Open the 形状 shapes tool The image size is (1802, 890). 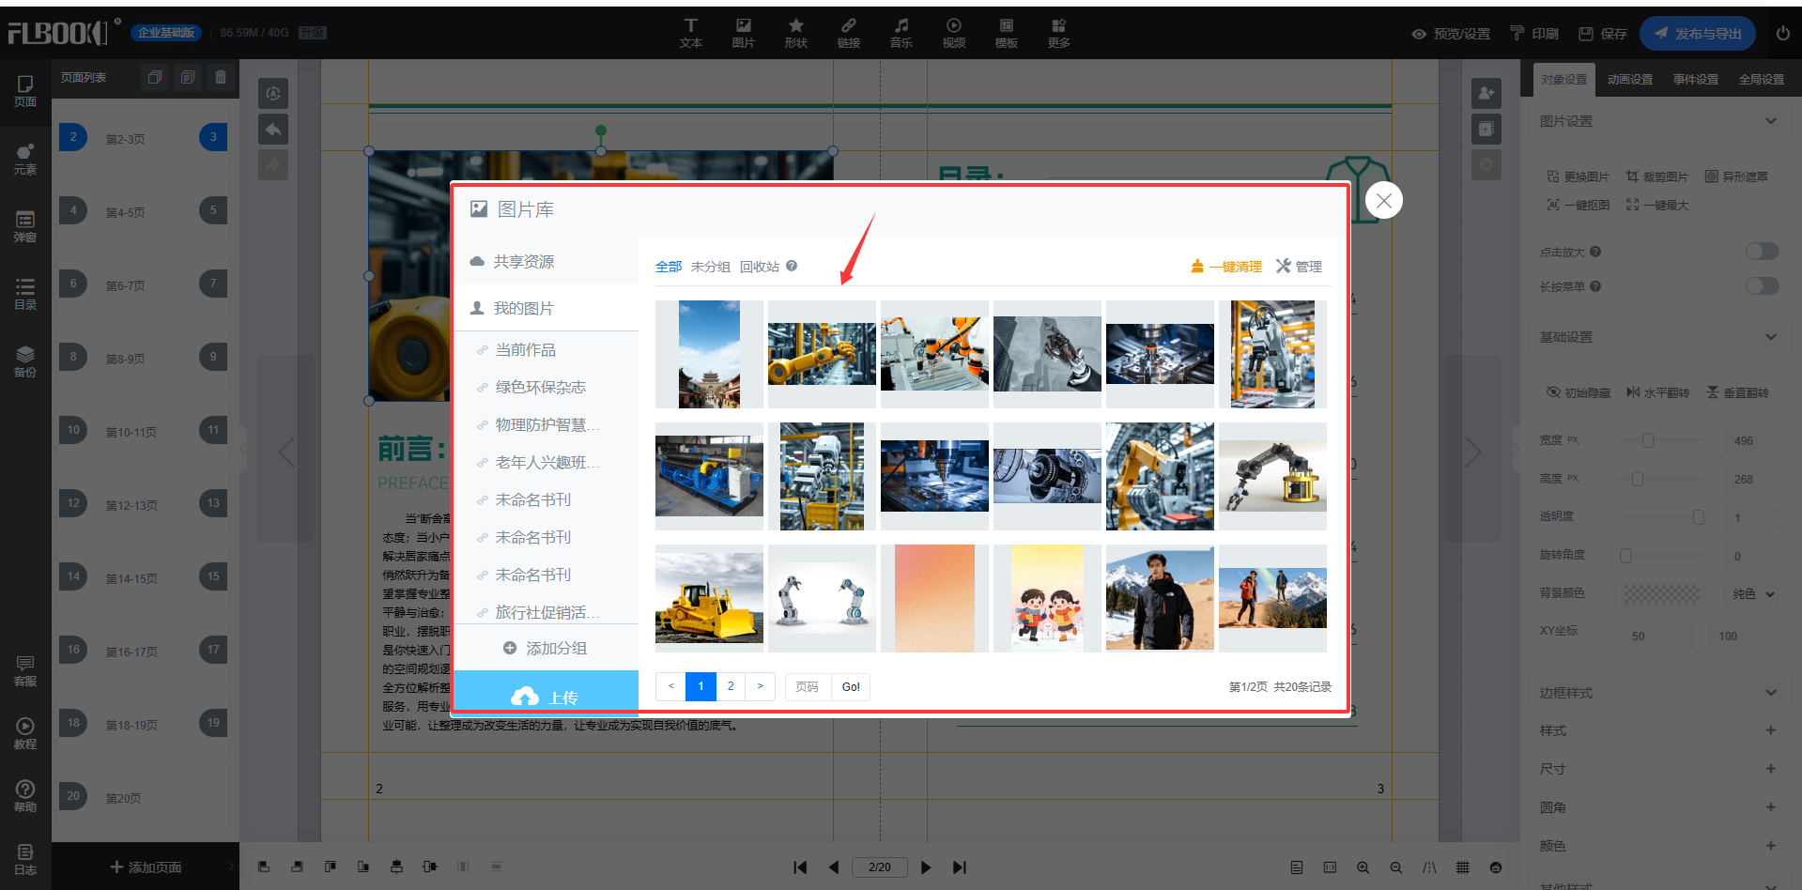795,32
